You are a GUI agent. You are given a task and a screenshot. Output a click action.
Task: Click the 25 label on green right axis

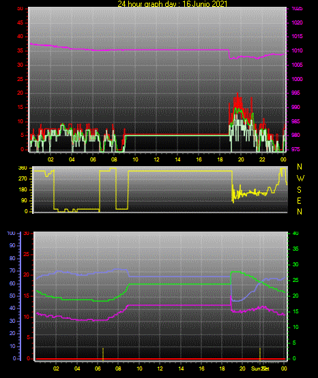[x=295, y=280]
